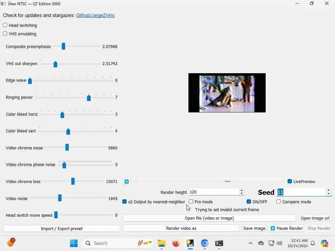
Task: Click the pause icon in Pause Render
Action: click(x=273, y=228)
